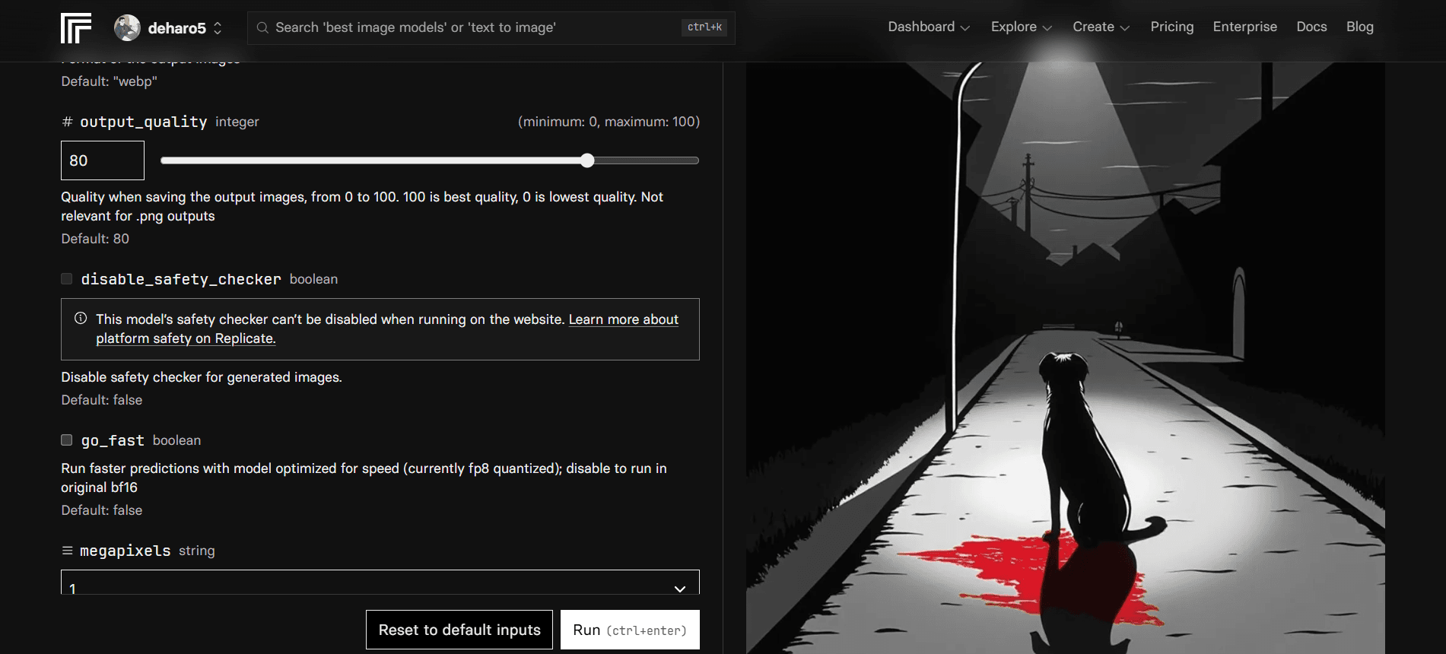The height and width of the screenshot is (654, 1446).
Task: Expand the deharo5 account switcher chevrons
Action: pos(218,28)
